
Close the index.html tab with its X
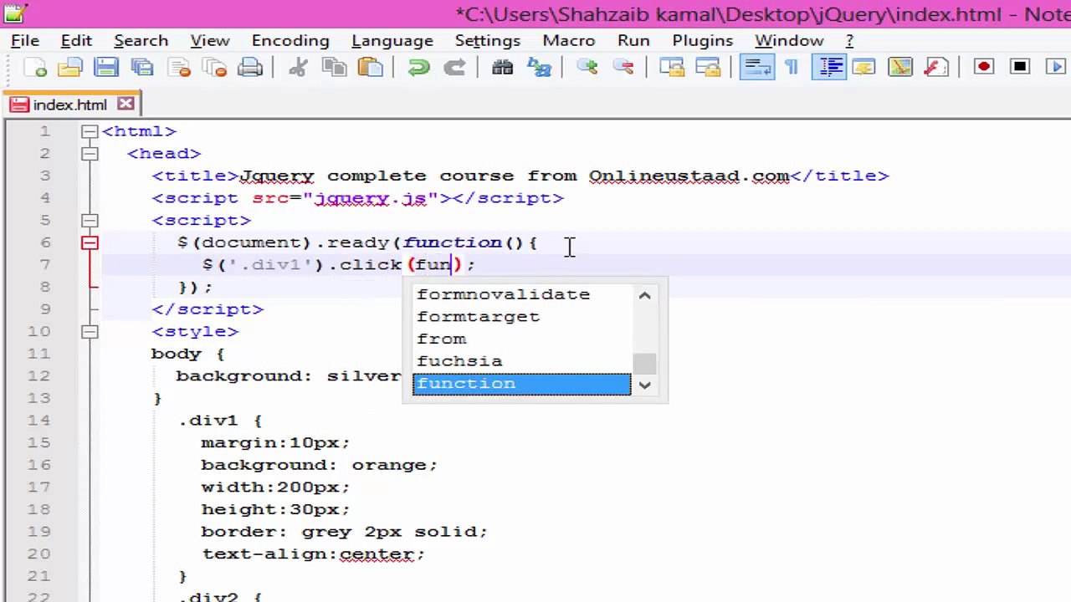(x=126, y=104)
